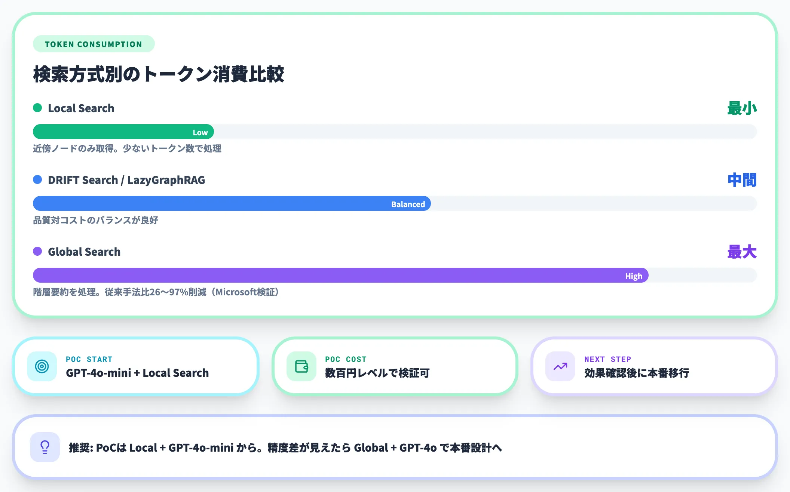Click the Local Search label

pyautogui.click(x=81, y=108)
